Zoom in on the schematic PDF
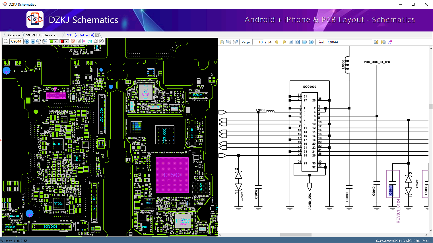 click(x=311, y=42)
